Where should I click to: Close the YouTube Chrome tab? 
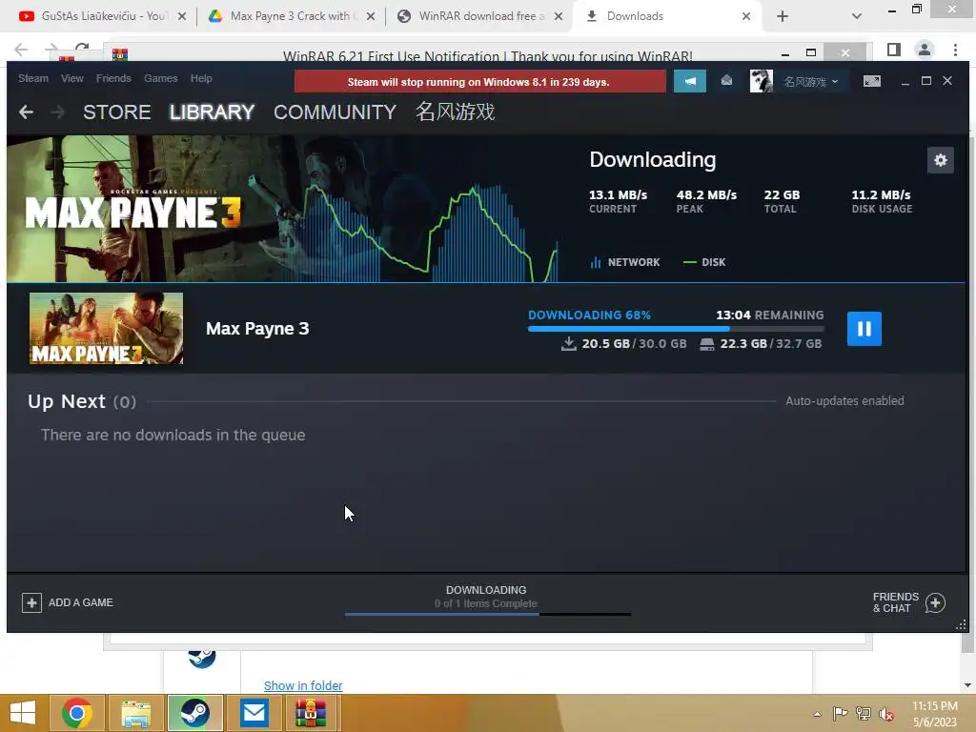tap(182, 16)
